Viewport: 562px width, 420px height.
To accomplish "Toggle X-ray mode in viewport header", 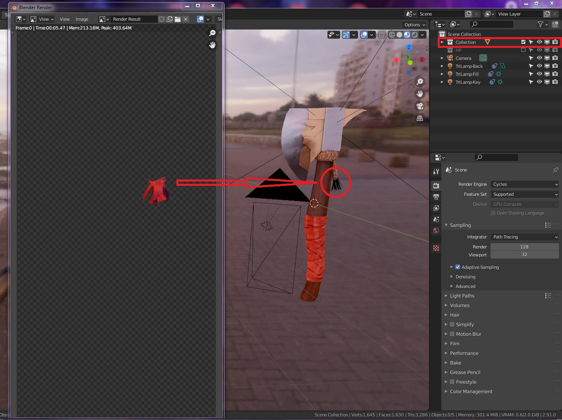I will coord(382,35).
